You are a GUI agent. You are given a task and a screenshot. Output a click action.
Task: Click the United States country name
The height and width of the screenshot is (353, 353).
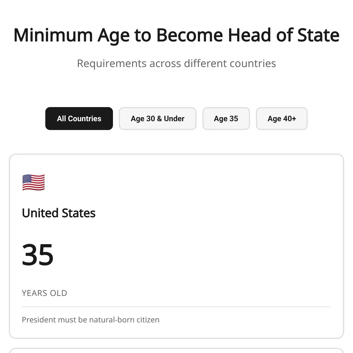pos(59,213)
